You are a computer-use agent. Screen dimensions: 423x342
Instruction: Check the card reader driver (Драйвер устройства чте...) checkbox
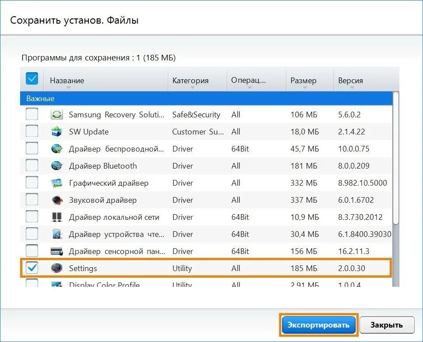click(x=32, y=233)
